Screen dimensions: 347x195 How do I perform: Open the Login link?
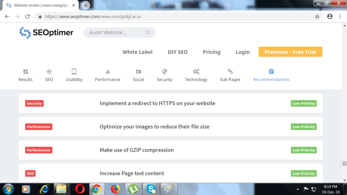click(243, 52)
